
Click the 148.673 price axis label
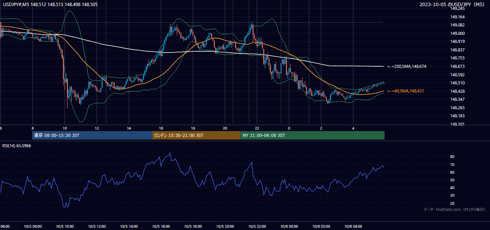point(457,66)
